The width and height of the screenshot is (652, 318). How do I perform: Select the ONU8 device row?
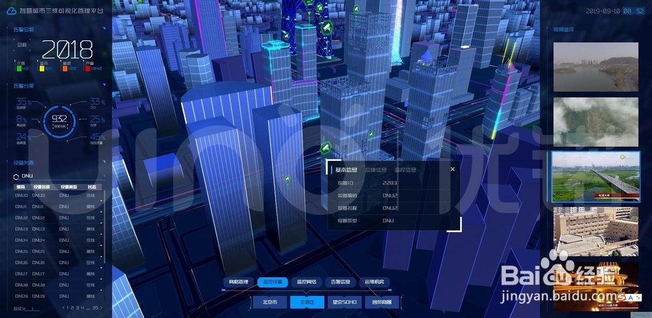coord(57,285)
